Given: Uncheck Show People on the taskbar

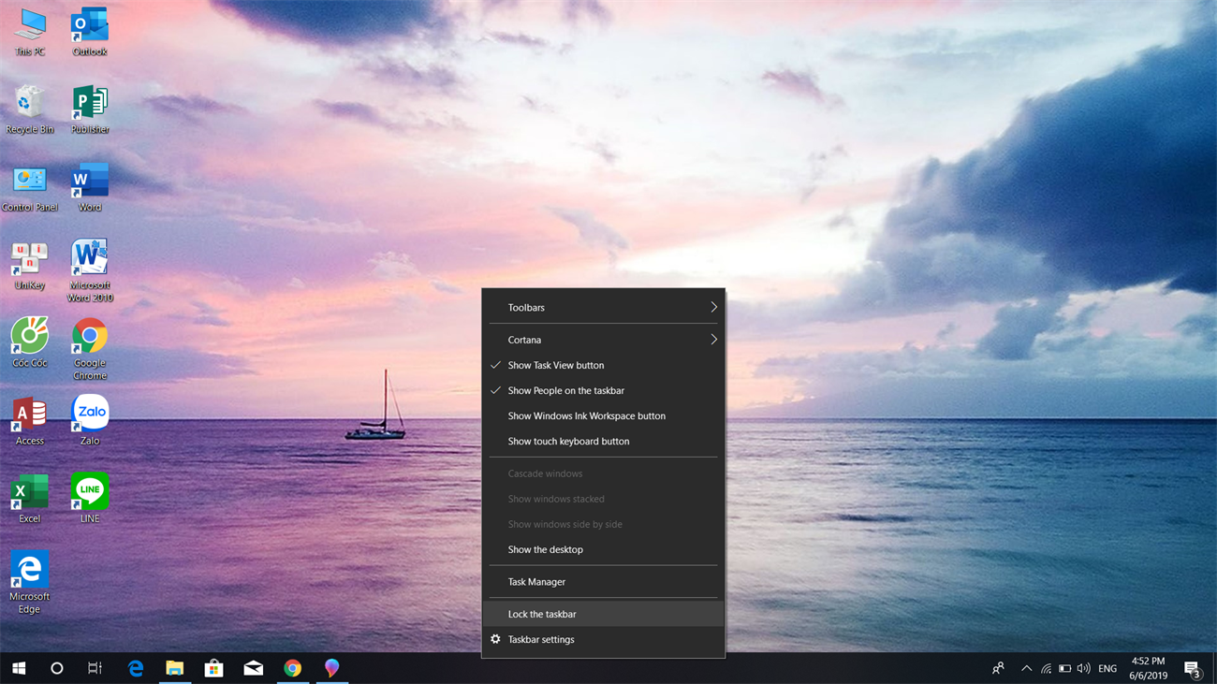Looking at the screenshot, I should pyautogui.click(x=565, y=390).
